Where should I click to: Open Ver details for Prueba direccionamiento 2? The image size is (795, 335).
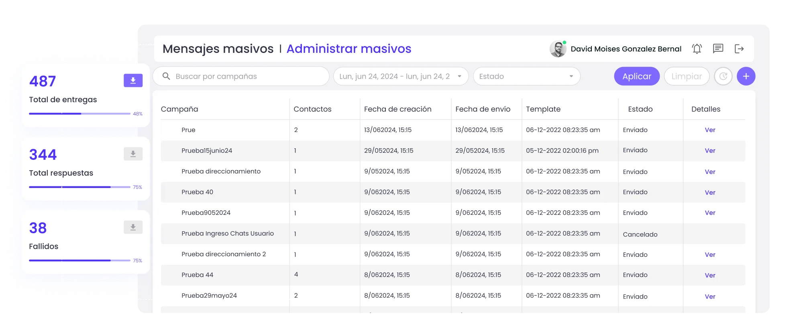point(710,255)
